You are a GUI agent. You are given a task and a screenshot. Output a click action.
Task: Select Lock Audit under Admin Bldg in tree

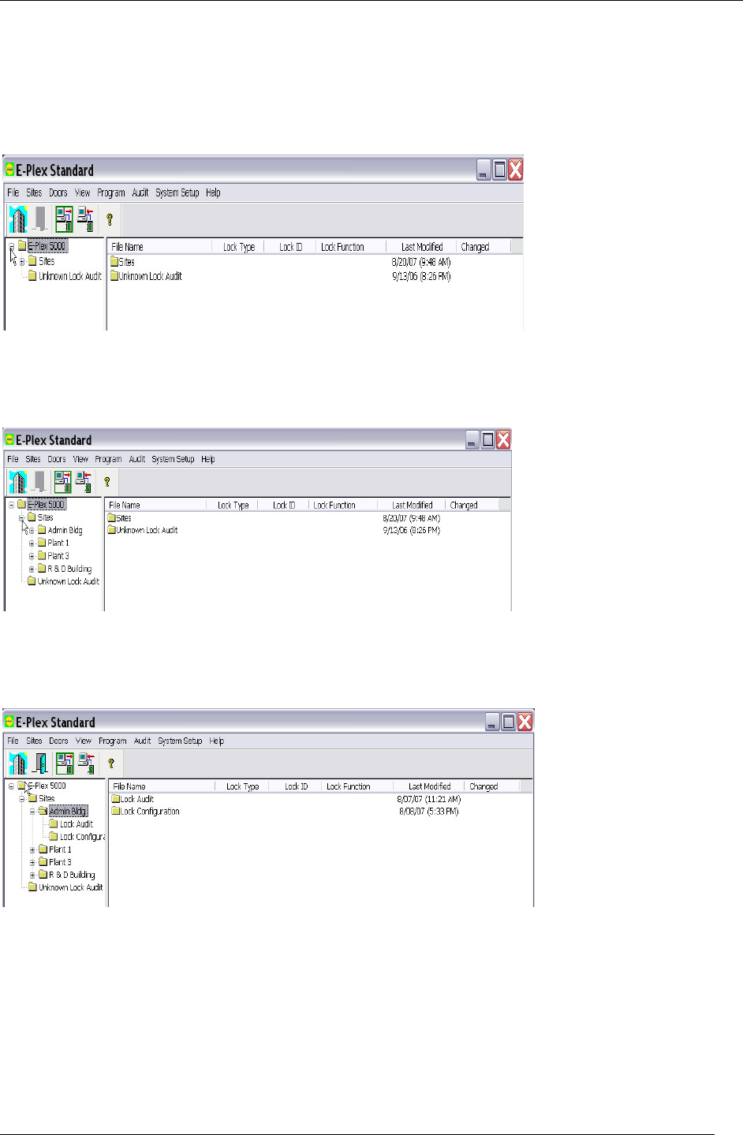click(77, 824)
